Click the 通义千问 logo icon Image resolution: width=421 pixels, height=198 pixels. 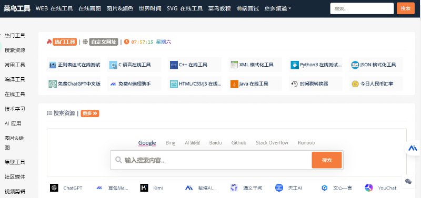[x=234, y=188]
